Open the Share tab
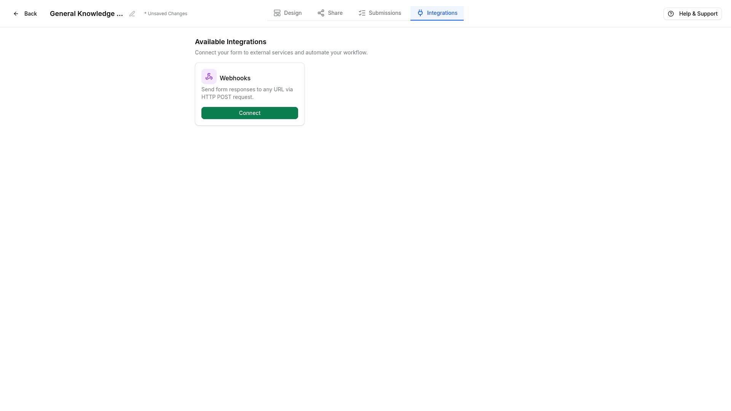This screenshot has width=731, height=411. (330, 13)
